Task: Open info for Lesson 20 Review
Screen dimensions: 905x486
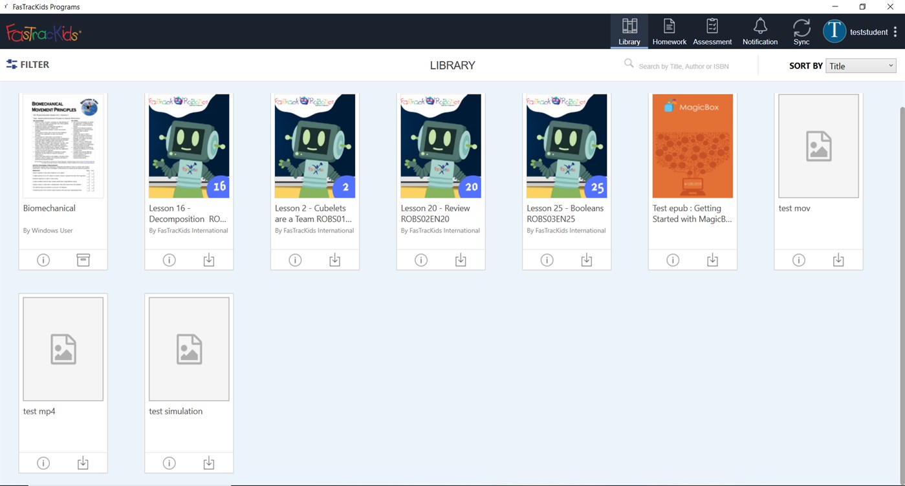Action: (x=421, y=260)
